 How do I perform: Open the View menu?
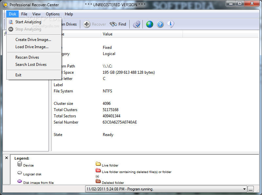36,14
